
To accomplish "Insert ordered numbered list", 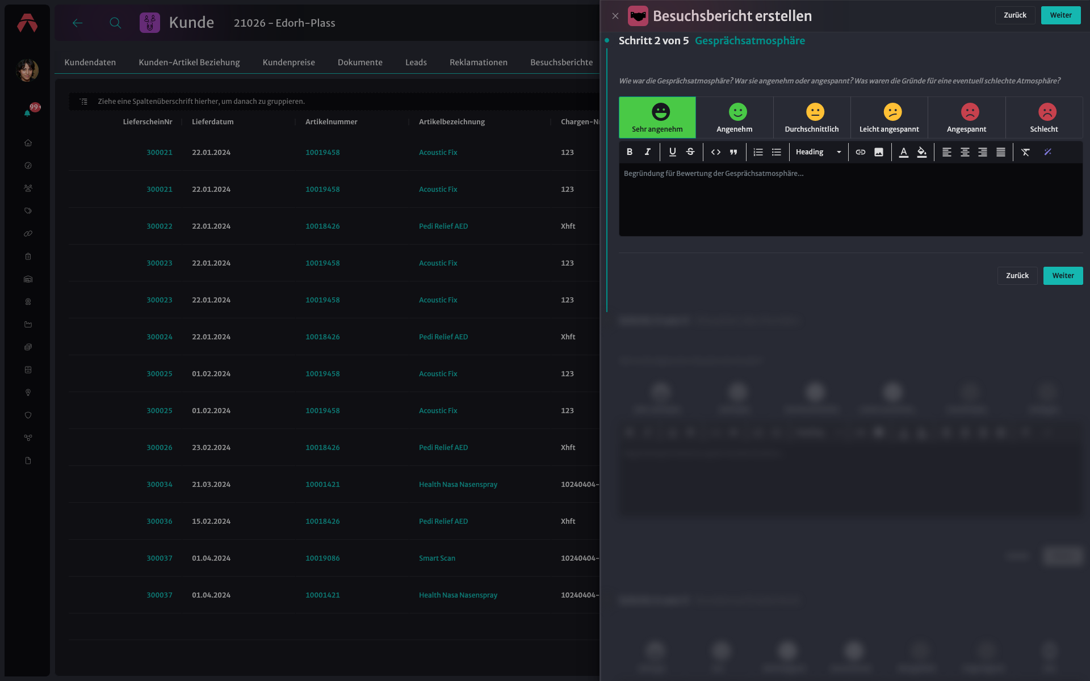I will click(758, 152).
